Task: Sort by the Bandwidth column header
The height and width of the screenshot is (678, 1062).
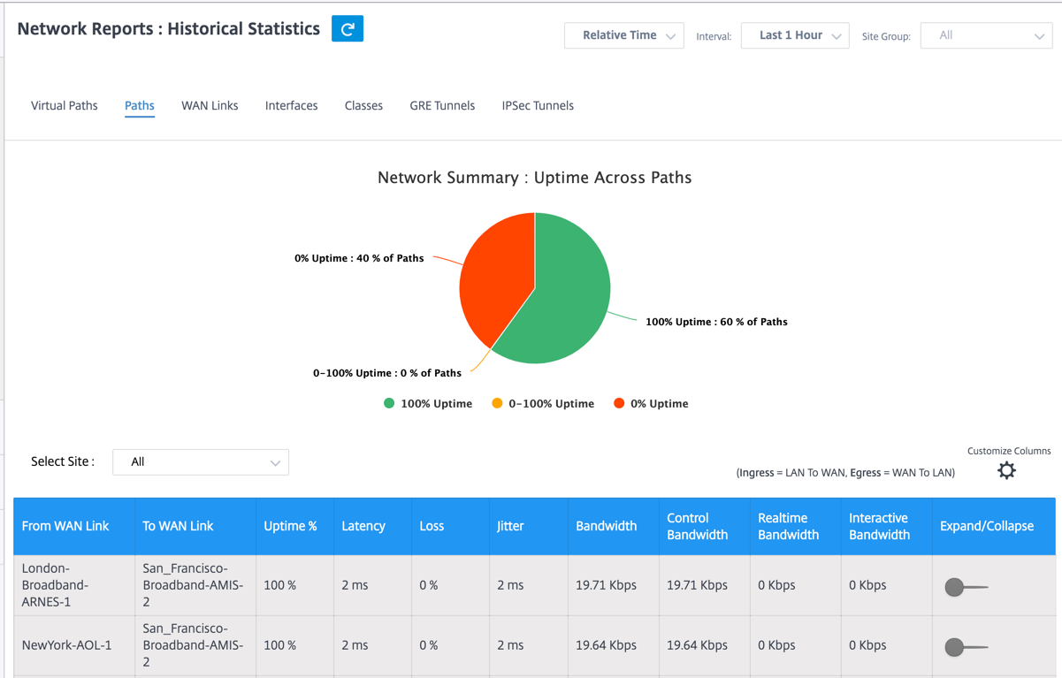Action: (614, 526)
